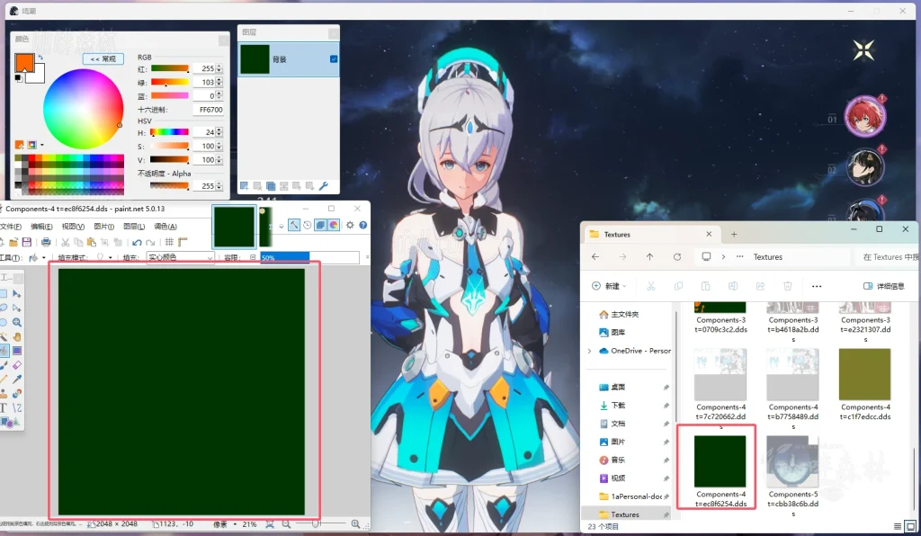Duplicate the current layer
The height and width of the screenshot is (536, 921).
click(x=272, y=186)
